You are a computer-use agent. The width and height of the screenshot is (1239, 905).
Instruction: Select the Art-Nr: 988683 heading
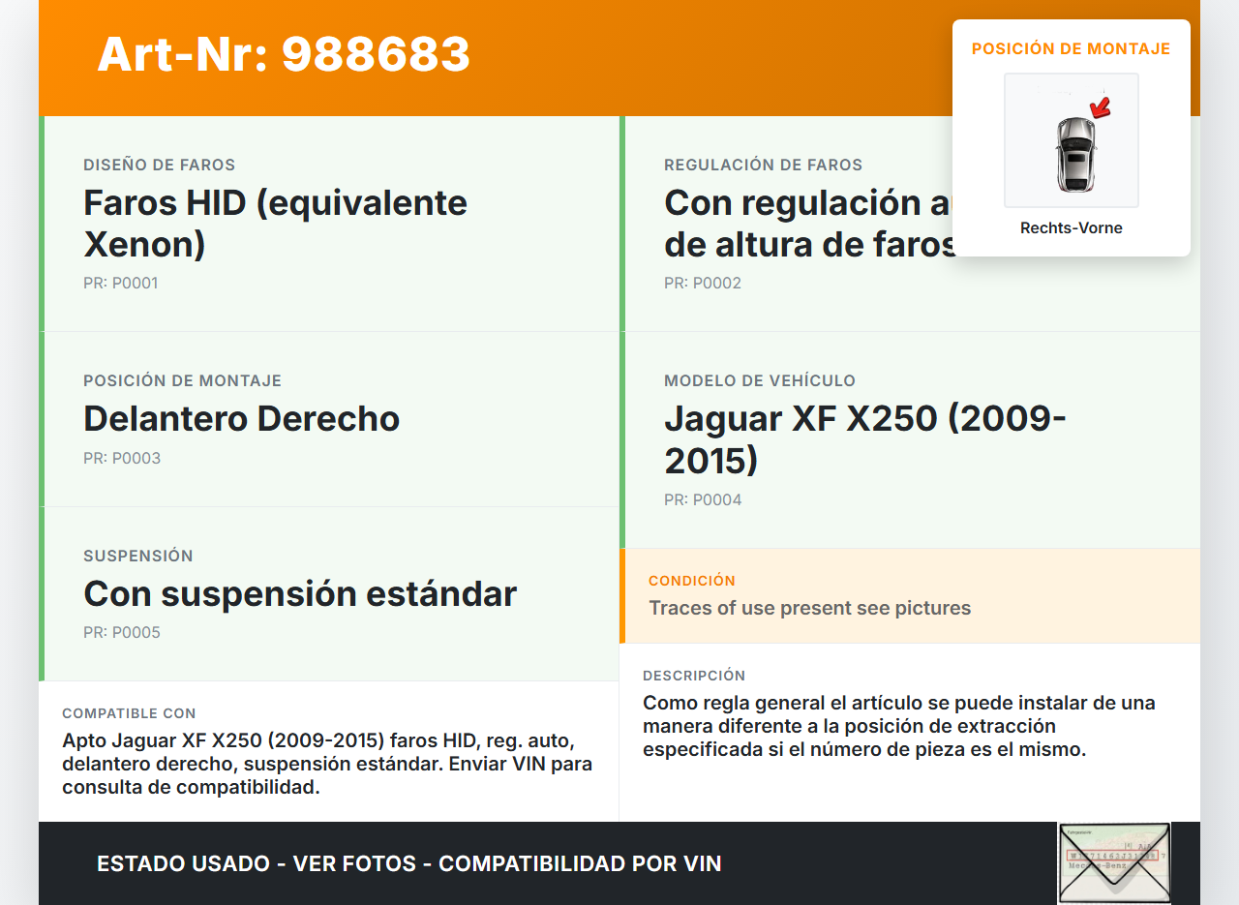[284, 54]
